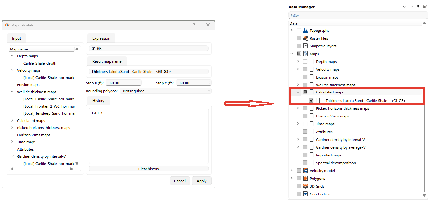Click the Spectral decomposition page icon
This screenshot has height=201, width=429.
point(312,163)
